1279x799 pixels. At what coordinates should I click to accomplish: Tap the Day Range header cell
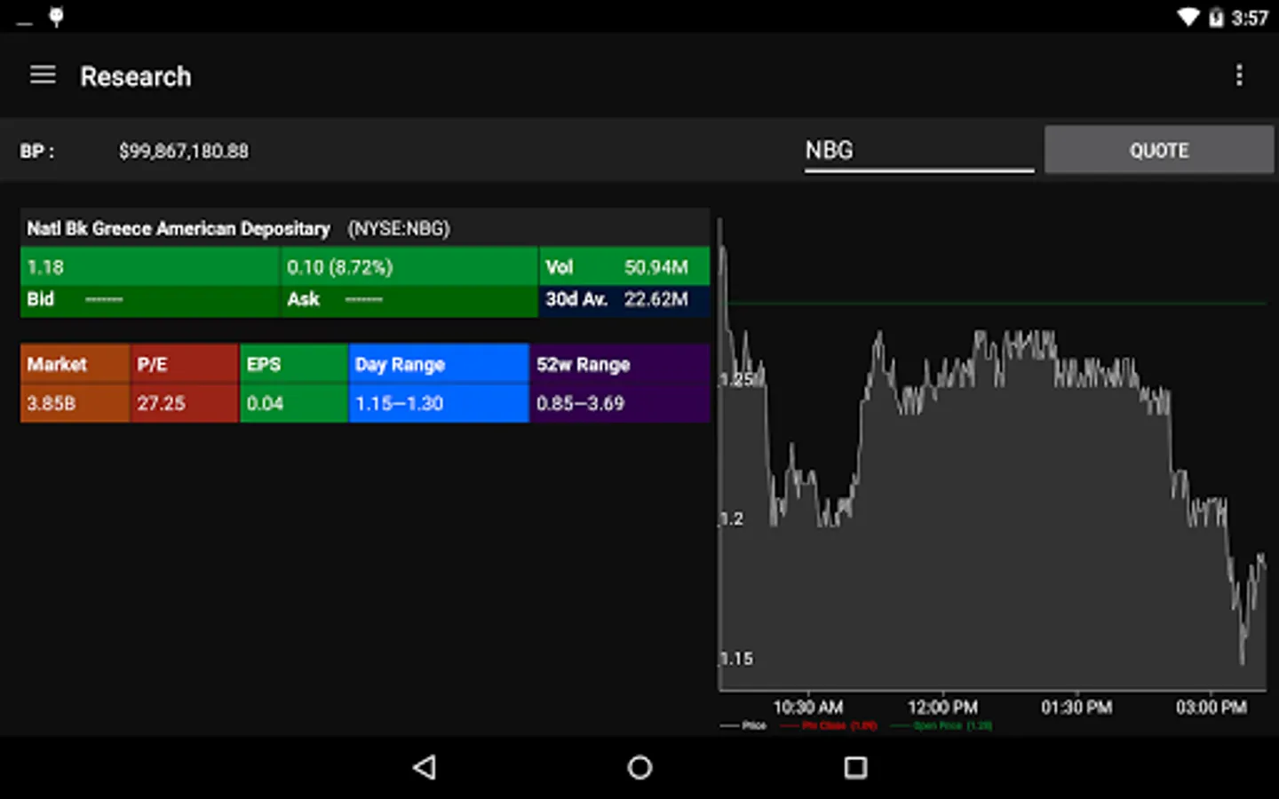tap(439, 364)
